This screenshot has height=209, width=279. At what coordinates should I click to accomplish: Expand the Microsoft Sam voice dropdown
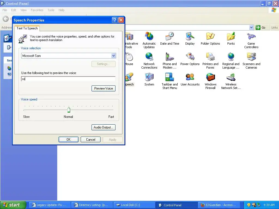[x=113, y=56]
